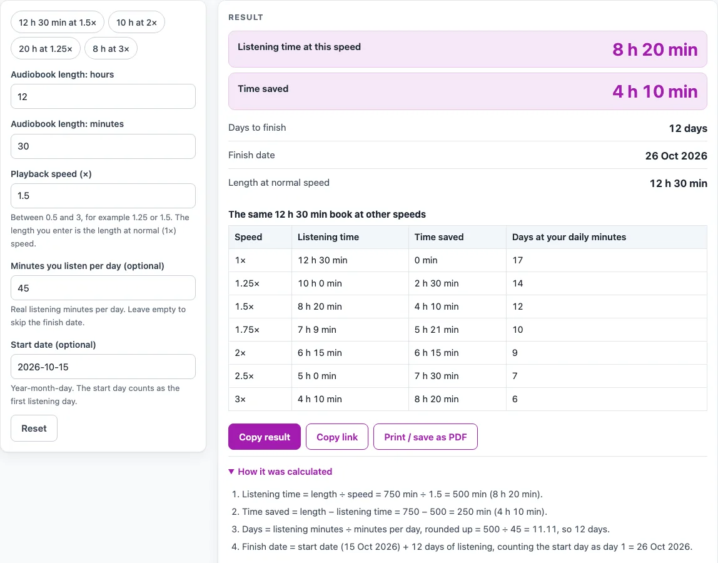
Task: Edit the minutes you listen per day field
Action: point(103,288)
